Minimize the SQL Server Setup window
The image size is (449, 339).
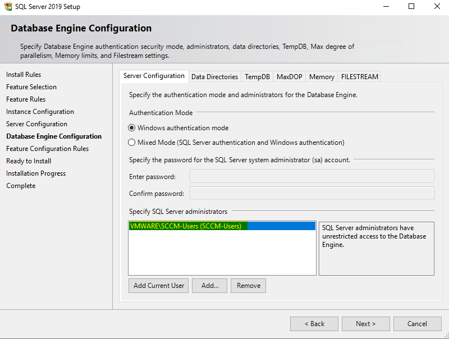click(x=386, y=7)
